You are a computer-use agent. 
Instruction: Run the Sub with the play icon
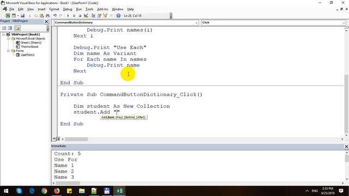point(68,16)
